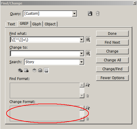Viewport: 137px width, 129px height.
Task: Click the Delete Query trash icon
Action: (98, 13)
